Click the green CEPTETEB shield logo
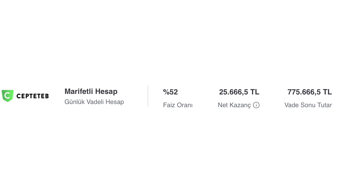This screenshot has height=191, width=341. click(x=7, y=96)
